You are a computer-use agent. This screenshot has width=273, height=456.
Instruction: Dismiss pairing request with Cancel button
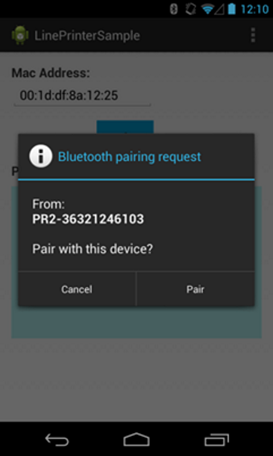click(77, 289)
